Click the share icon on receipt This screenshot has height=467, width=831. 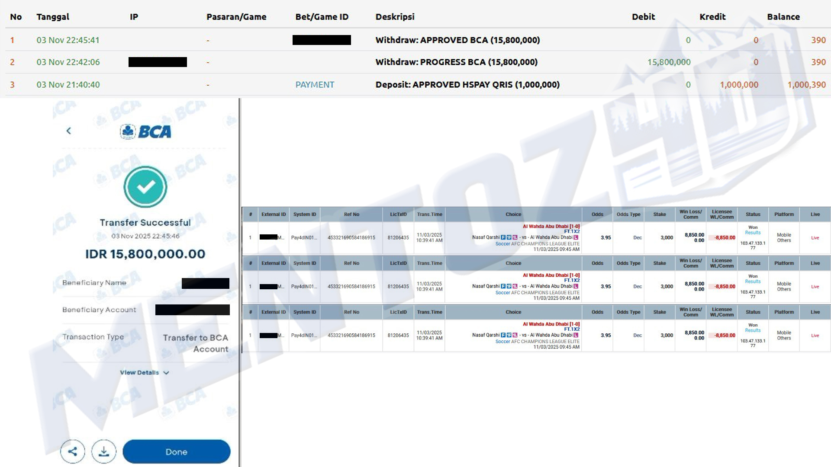pos(73,451)
